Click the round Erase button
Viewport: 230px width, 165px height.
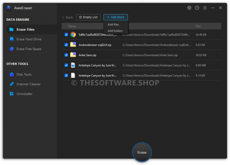[142, 152]
